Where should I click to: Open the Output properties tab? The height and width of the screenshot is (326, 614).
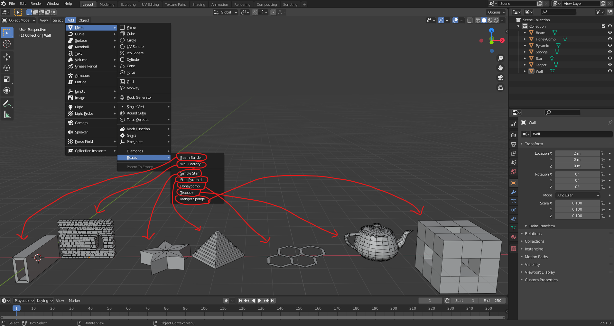[514, 144]
